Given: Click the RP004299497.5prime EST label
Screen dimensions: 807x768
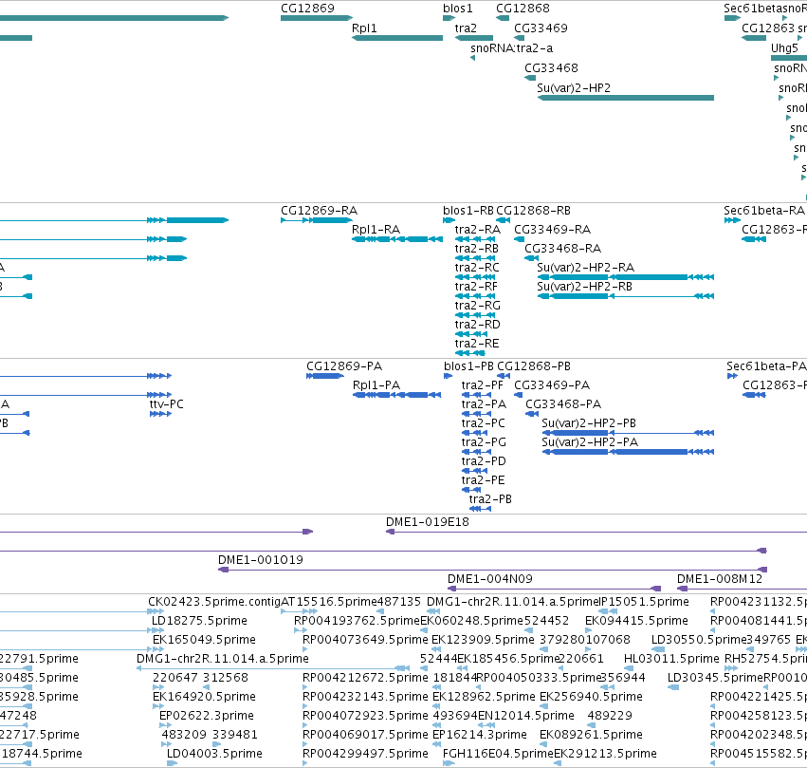Looking at the screenshot, I should tap(365, 754).
